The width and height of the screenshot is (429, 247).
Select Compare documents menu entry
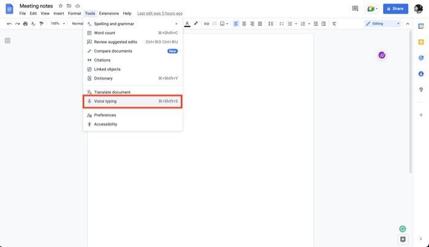[133, 51]
